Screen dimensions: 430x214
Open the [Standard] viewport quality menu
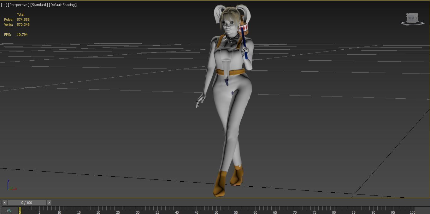point(39,5)
